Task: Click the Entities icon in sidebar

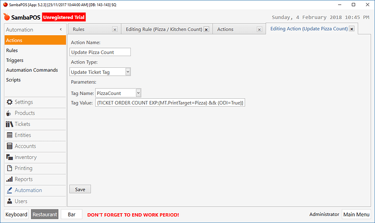Action: 10,135
